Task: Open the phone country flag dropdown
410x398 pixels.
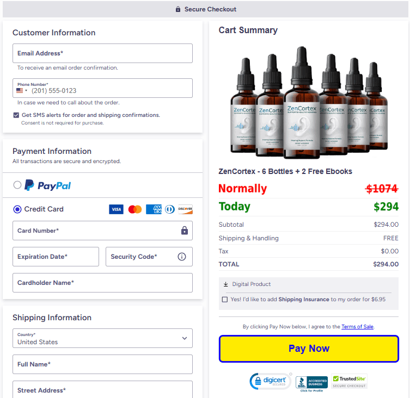Action: coord(22,91)
